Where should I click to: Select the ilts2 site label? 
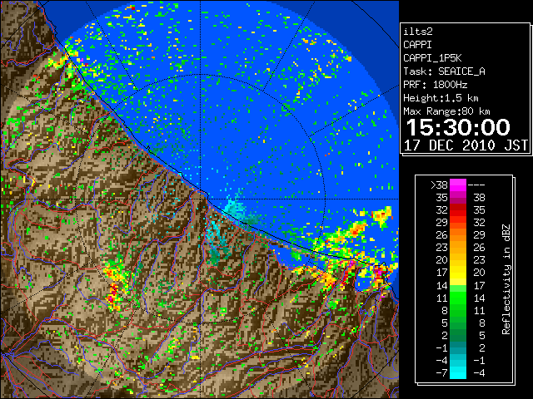[418, 32]
